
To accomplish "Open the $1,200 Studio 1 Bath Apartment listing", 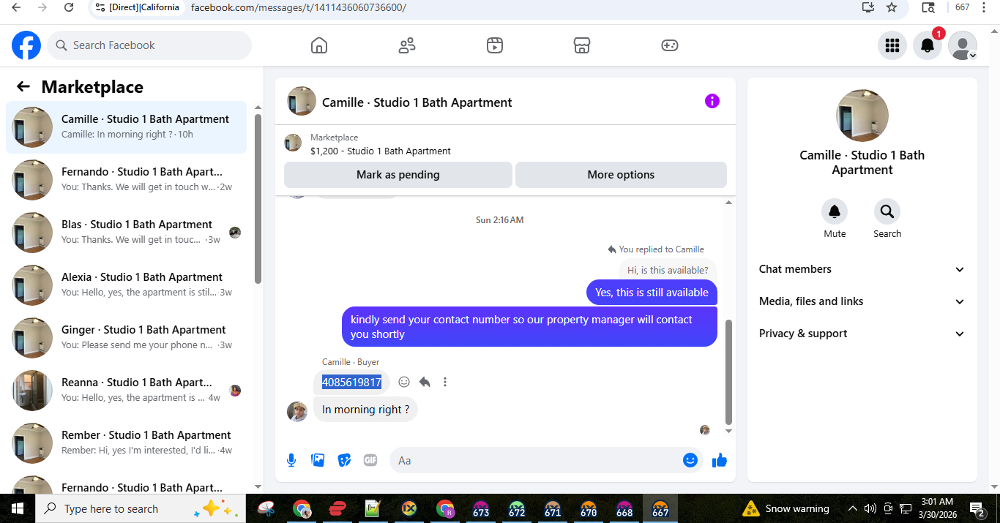I will pyautogui.click(x=381, y=151).
